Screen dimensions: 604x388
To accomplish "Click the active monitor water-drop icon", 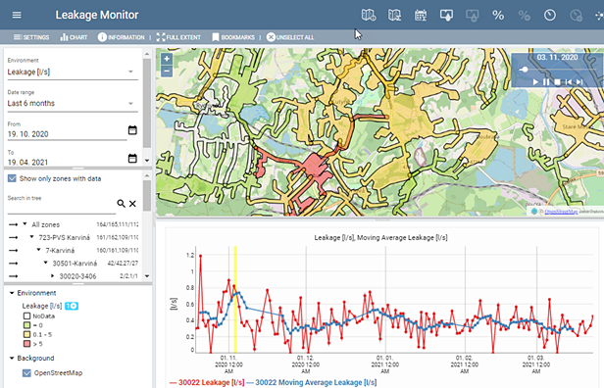I will click(x=446, y=16).
